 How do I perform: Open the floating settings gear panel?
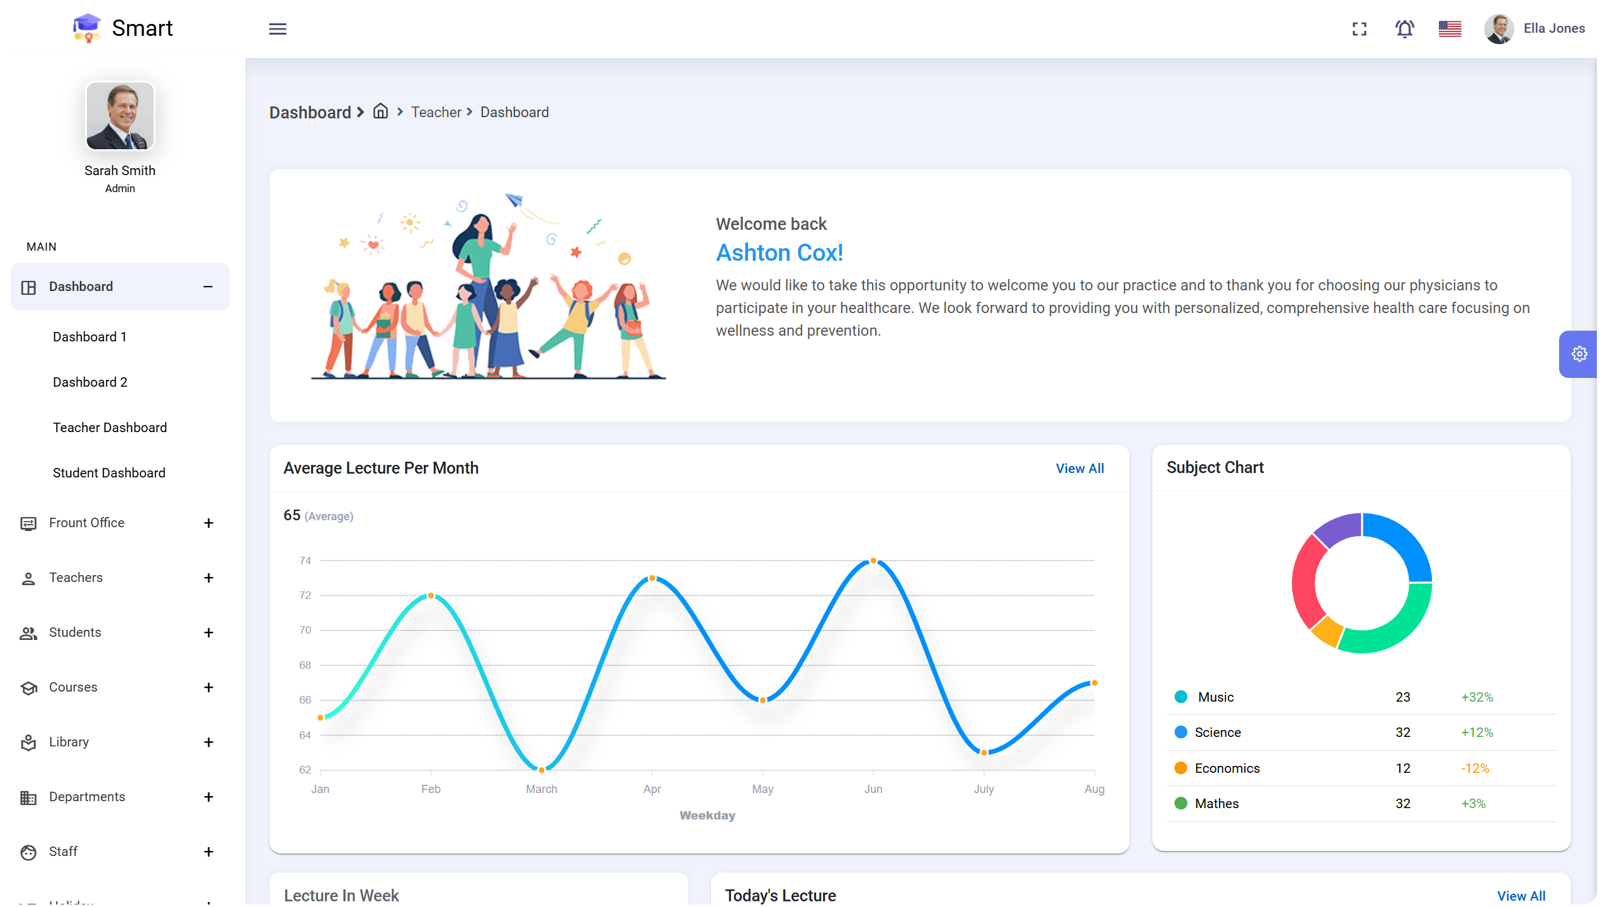[x=1579, y=353]
